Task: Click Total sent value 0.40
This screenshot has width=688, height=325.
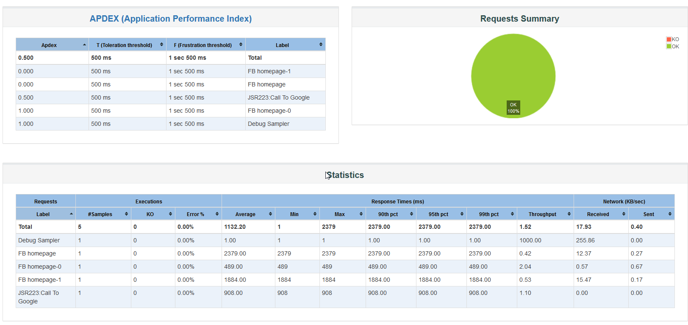Action: [x=637, y=227]
